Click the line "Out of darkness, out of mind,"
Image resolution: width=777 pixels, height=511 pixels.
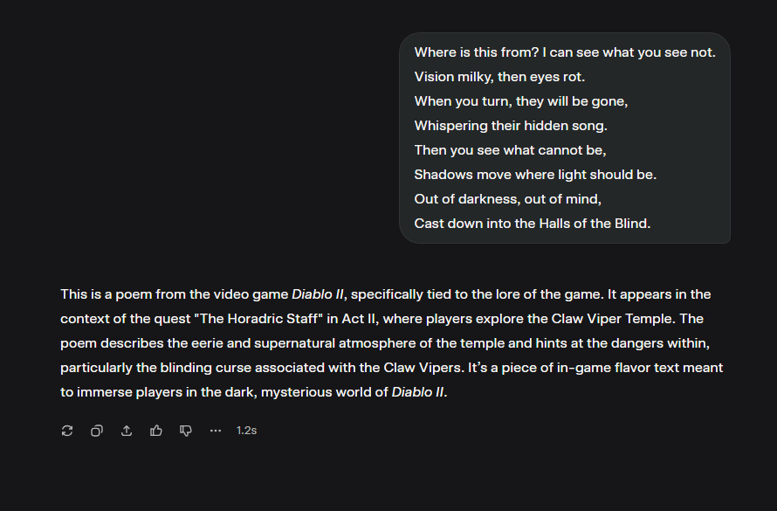(508, 199)
